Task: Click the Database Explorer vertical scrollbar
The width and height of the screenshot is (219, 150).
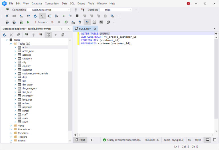Action: coord(70,90)
